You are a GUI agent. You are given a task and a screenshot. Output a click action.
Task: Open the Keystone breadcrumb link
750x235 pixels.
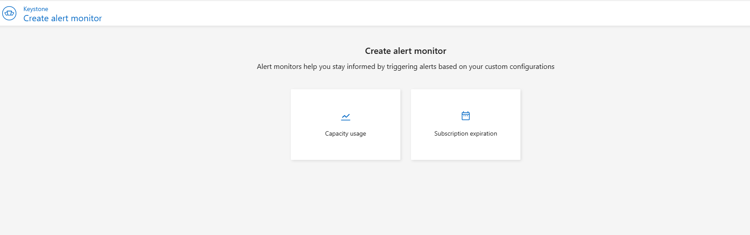coord(36,9)
